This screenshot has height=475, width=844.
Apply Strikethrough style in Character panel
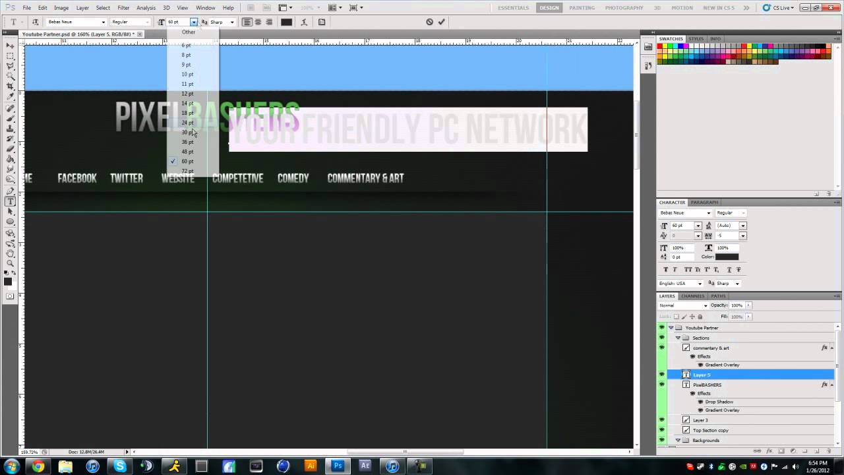738,270
